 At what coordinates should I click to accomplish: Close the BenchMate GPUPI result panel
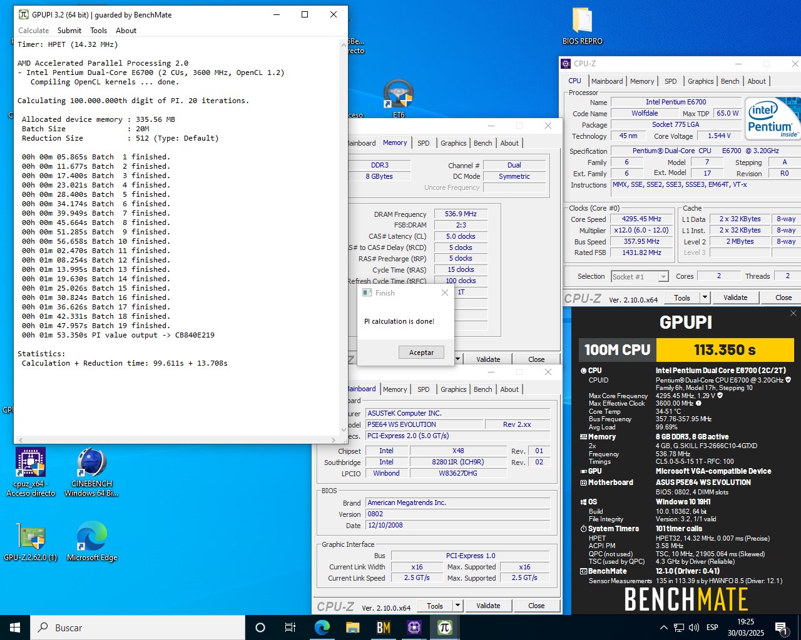[x=793, y=313]
